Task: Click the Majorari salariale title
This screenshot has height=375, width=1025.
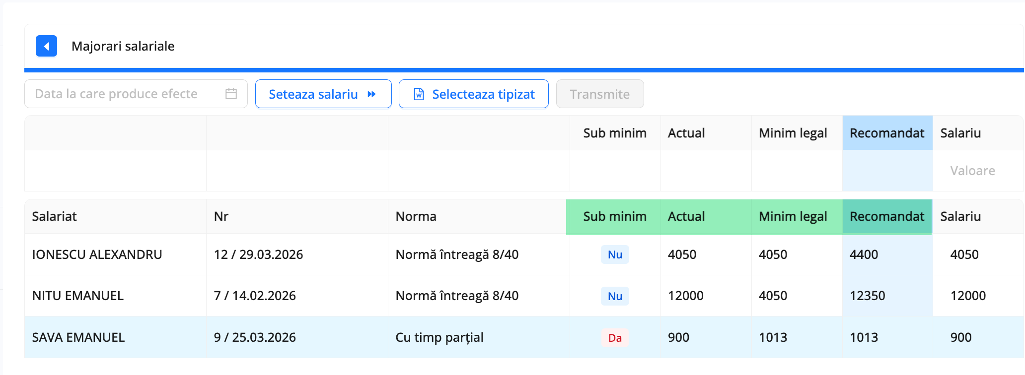Action: [x=123, y=46]
